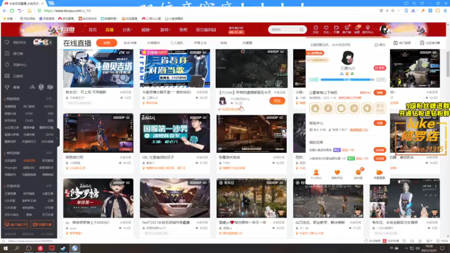This screenshot has height=253, width=450.
Task: Click the 充值 button in 钱包中心
Action: point(380,123)
